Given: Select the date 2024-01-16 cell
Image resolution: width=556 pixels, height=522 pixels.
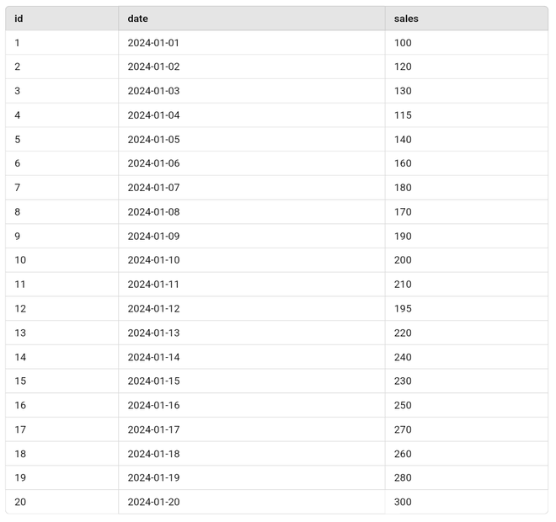Looking at the screenshot, I should (153, 405).
